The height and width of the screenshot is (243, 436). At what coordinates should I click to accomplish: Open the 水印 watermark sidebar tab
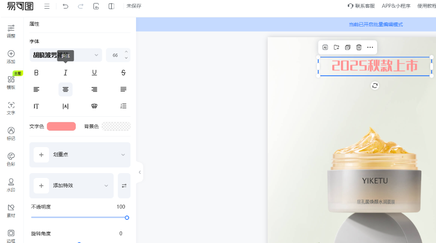point(11,185)
